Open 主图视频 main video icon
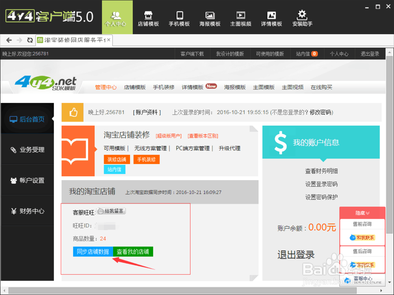 click(241, 18)
